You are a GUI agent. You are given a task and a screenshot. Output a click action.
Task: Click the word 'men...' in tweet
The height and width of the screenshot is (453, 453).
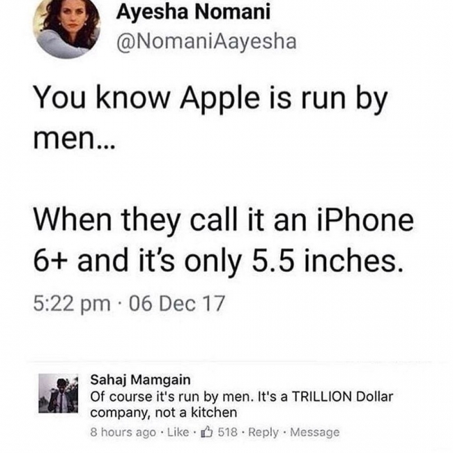pyautogui.click(x=75, y=139)
